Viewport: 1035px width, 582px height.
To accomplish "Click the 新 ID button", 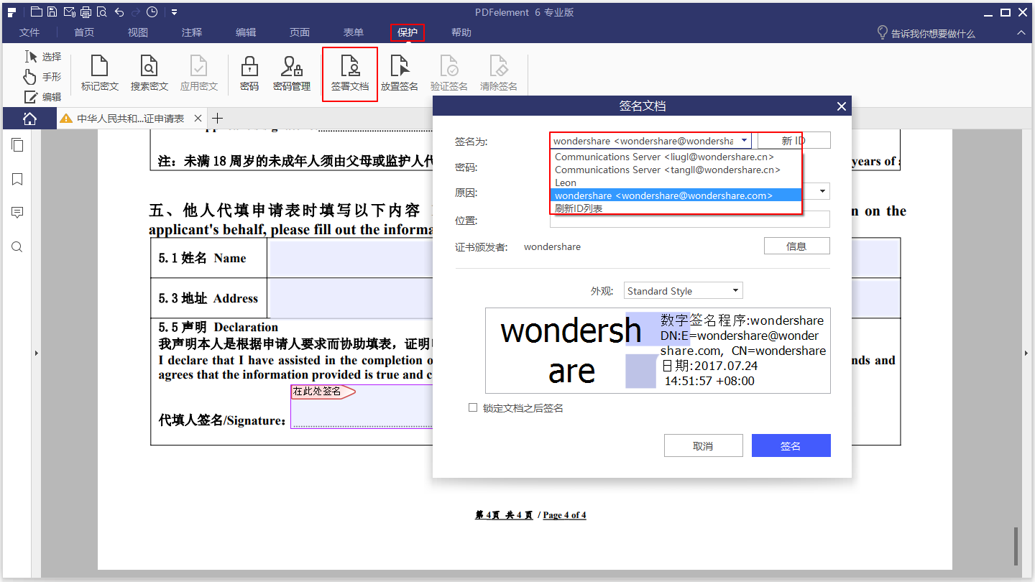I will tap(793, 141).
